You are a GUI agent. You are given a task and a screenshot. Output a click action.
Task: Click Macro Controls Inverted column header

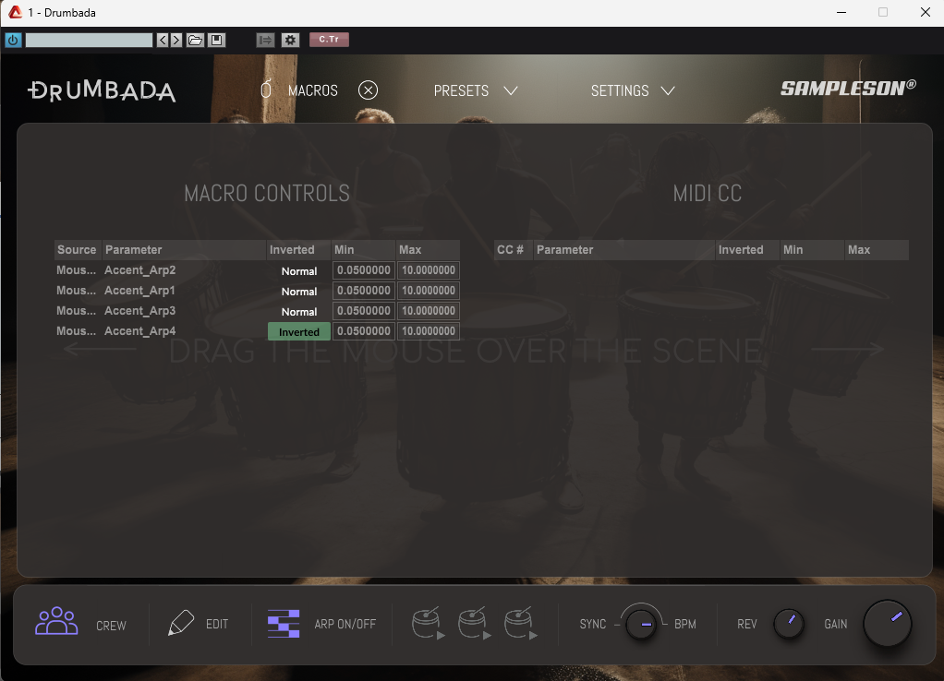(298, 250)
